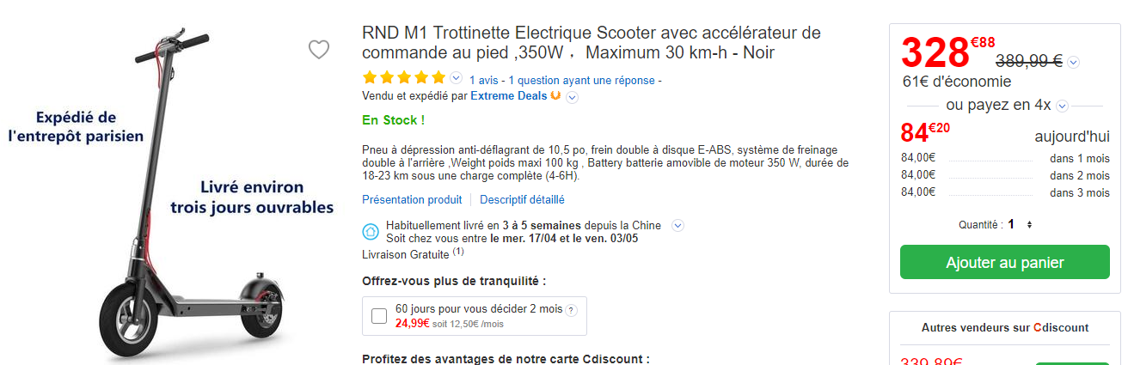Enable the 60 jours pour vous décider option
Screen dimensions: 1128x365
(x=379, y=316)
